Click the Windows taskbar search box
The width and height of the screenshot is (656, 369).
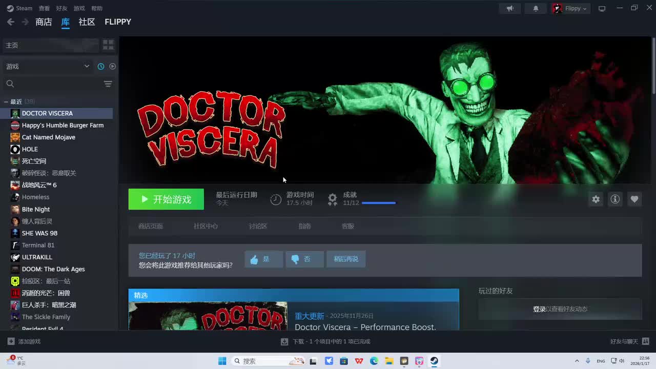point(269,361)
